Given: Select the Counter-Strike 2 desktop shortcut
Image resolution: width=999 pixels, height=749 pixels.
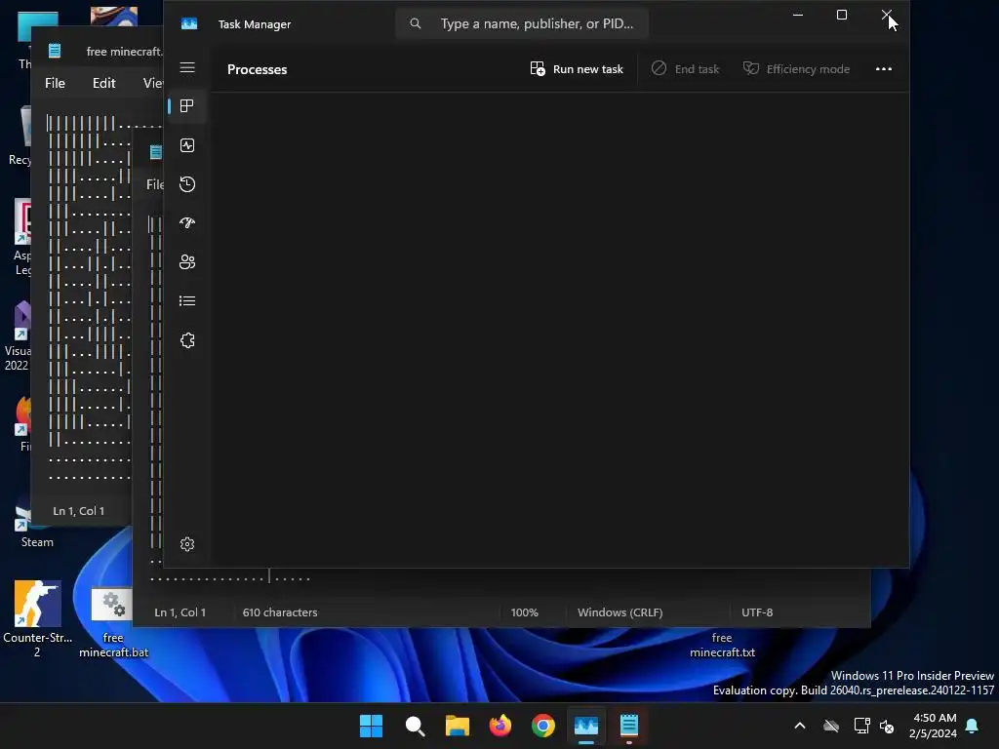Looking at the screenshot, I should click(38, 619).
